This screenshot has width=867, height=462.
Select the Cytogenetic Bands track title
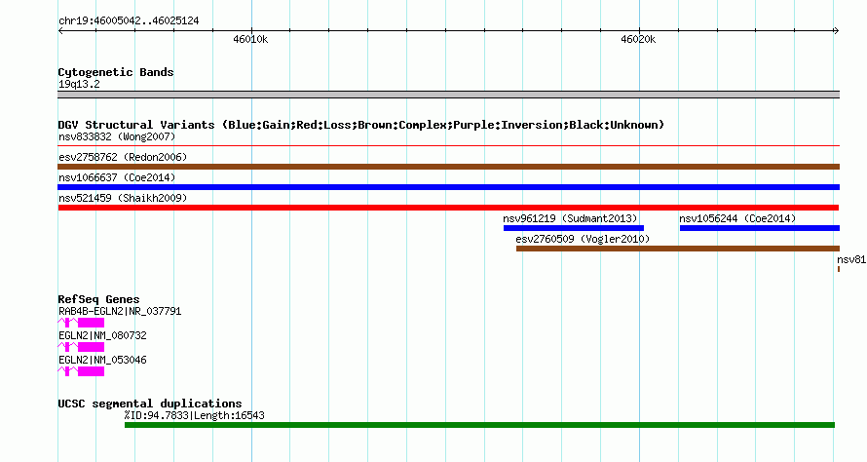point(116,72)
